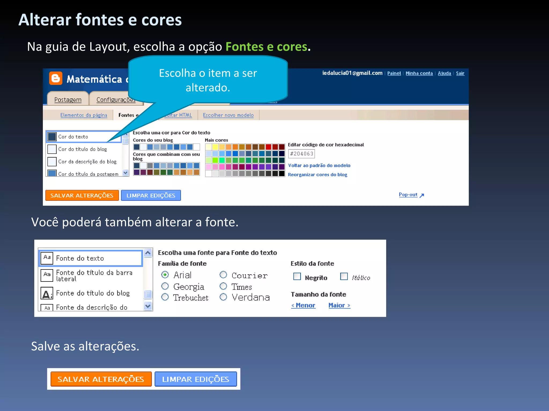Viewport: 549px width, 411px height.
Task: Click upper LIMPAR EDIÇÕES button
Action: tap(151, 195)
